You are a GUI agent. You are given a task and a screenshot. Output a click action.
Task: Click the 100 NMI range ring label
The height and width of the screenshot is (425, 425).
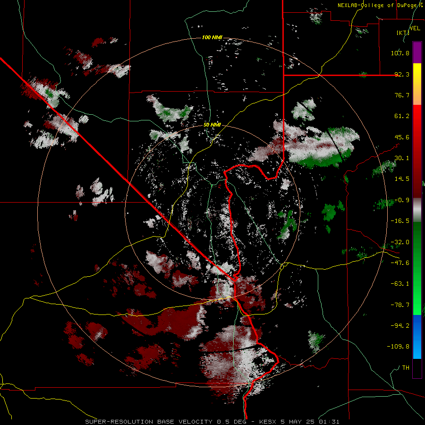tap(212, 37)
